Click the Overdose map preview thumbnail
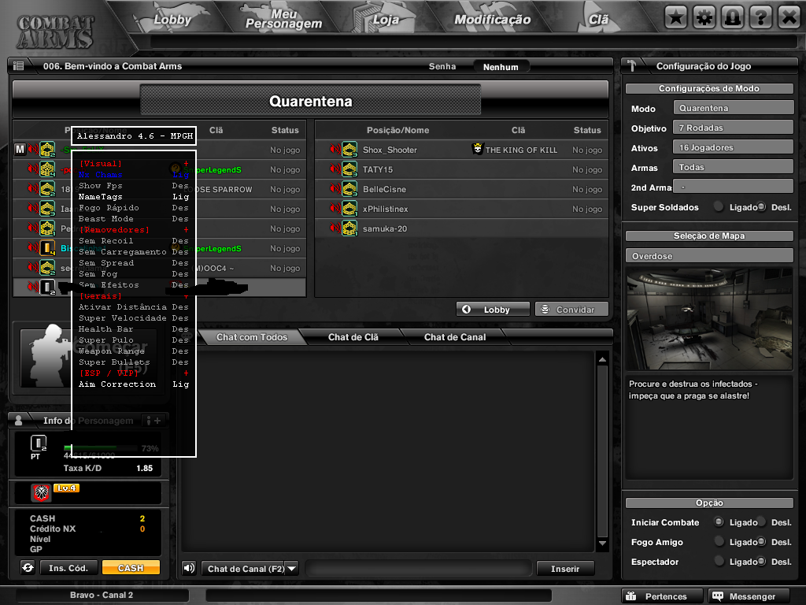 (x=709, y=318)
